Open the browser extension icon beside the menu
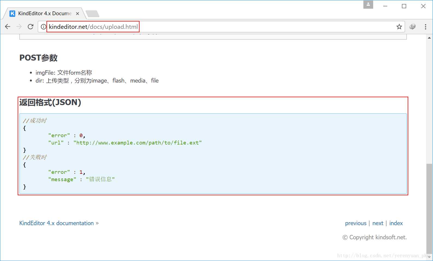The image size is (433, 261). tap(412, 27)
